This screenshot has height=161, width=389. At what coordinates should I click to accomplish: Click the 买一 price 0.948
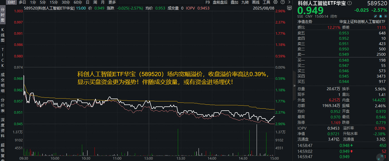(344, 60)
